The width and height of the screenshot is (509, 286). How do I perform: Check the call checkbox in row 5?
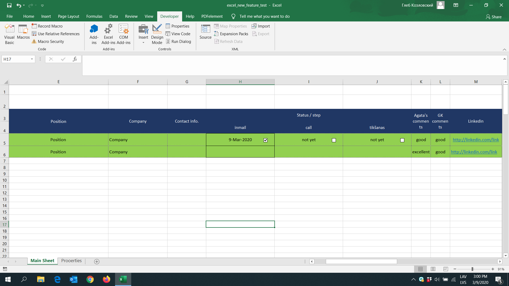[334, 140]
